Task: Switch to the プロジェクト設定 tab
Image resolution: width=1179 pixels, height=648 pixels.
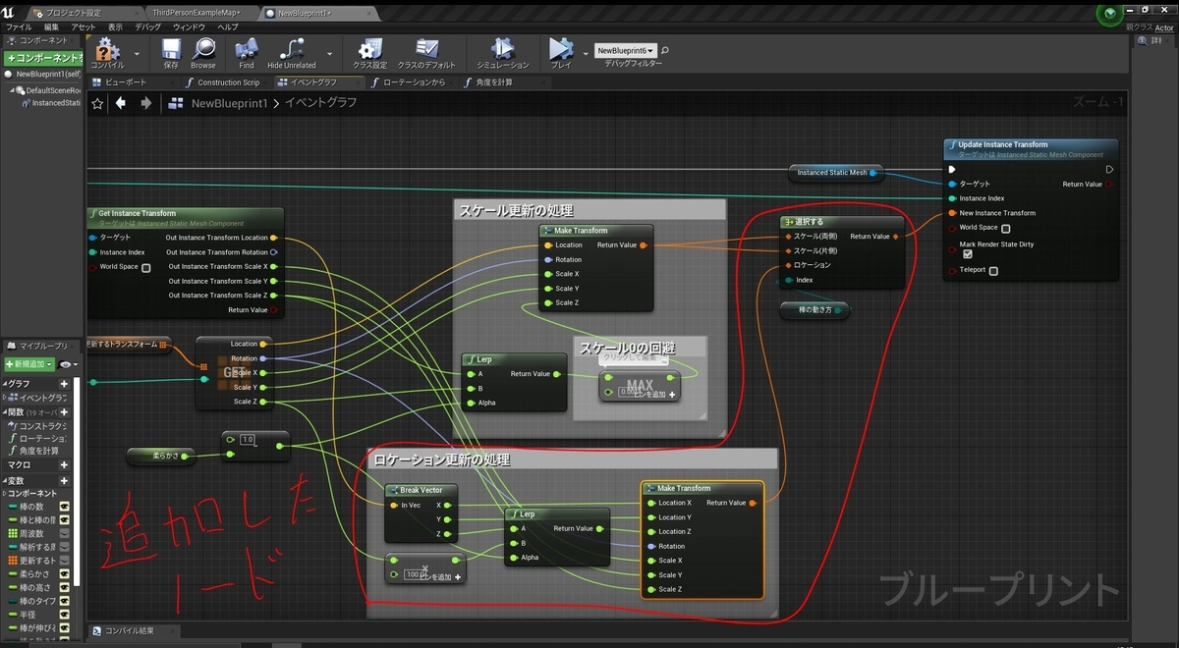Action: tap(73, 13)
